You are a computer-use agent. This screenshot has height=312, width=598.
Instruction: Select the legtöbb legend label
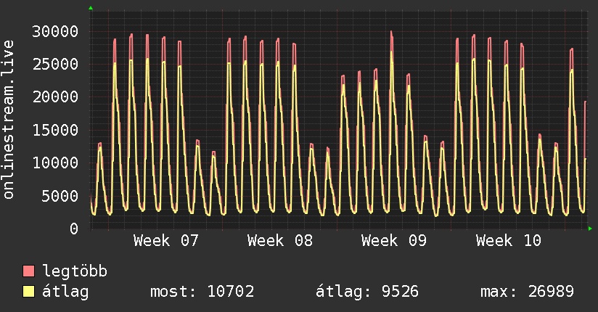75,271
